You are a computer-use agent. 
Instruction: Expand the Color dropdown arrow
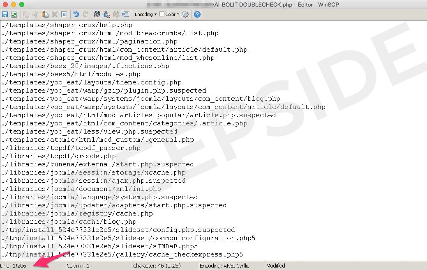[x=178, y=14]
